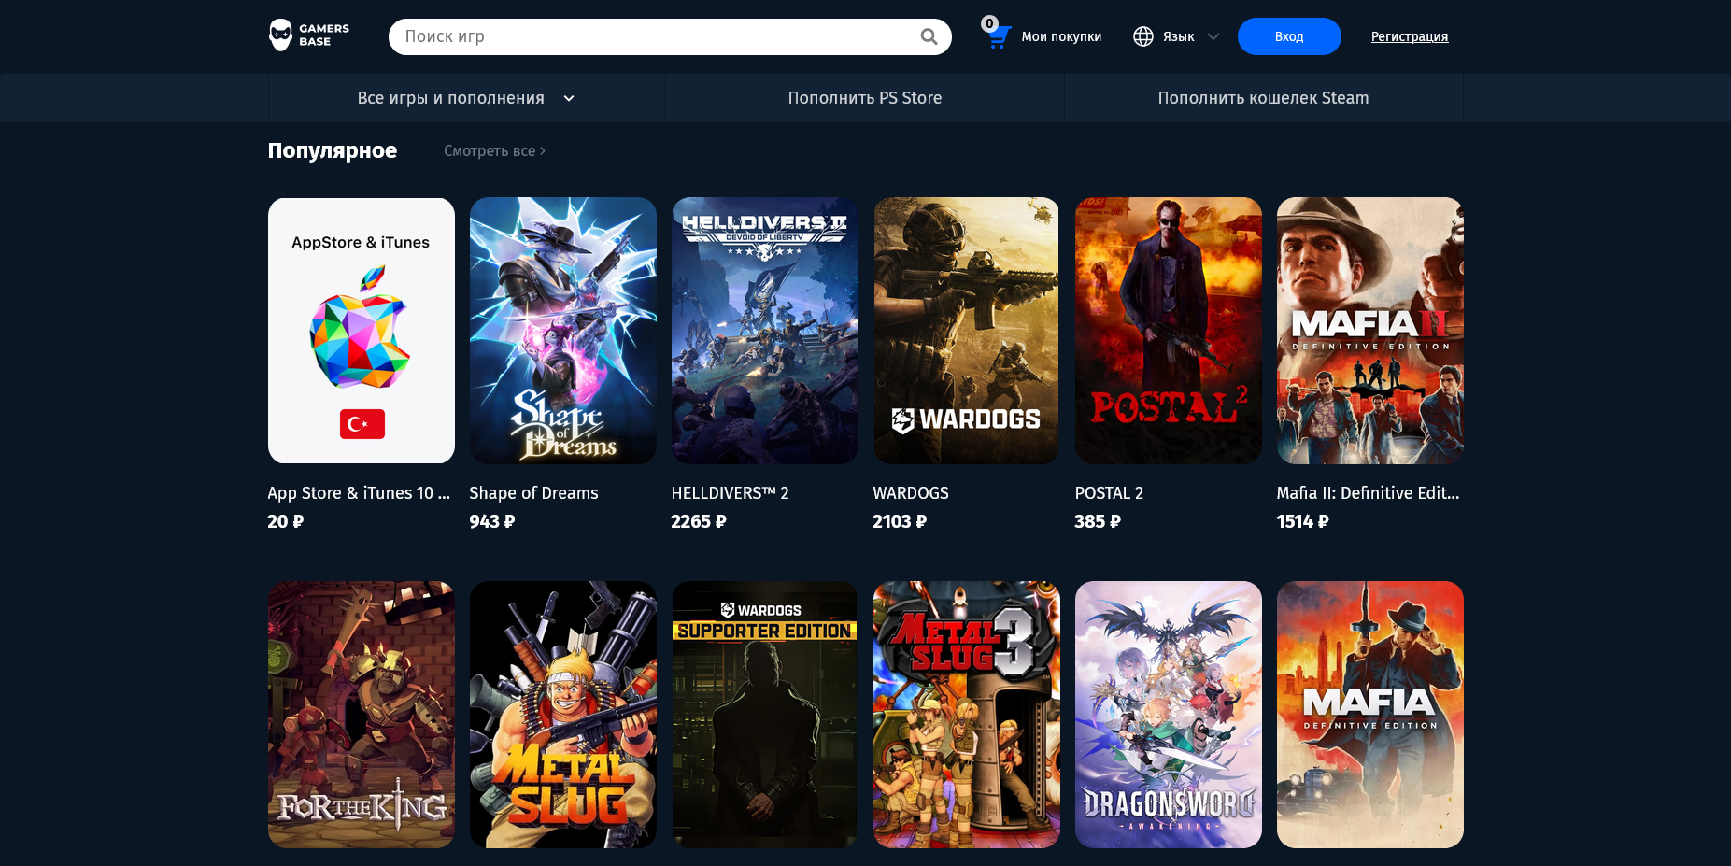Open the Metal Slug 3 cover
The width and height of the screenshot is (1731, 866).
[x=967, y=715]
